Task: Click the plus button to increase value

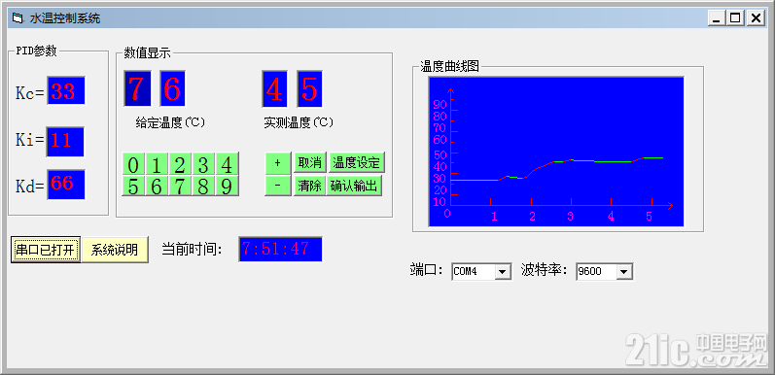Action: (x=278, y=162)
